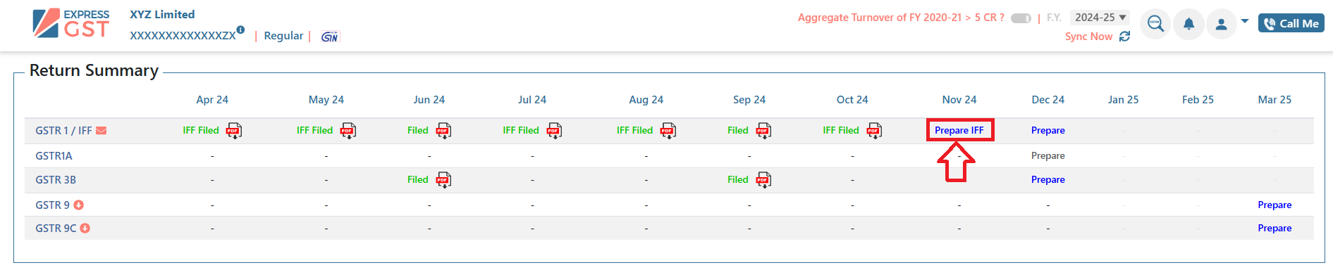Click the Call Me button
Image resolution: width=1333 pixels, height=270 pixels.
point(1291,23)
